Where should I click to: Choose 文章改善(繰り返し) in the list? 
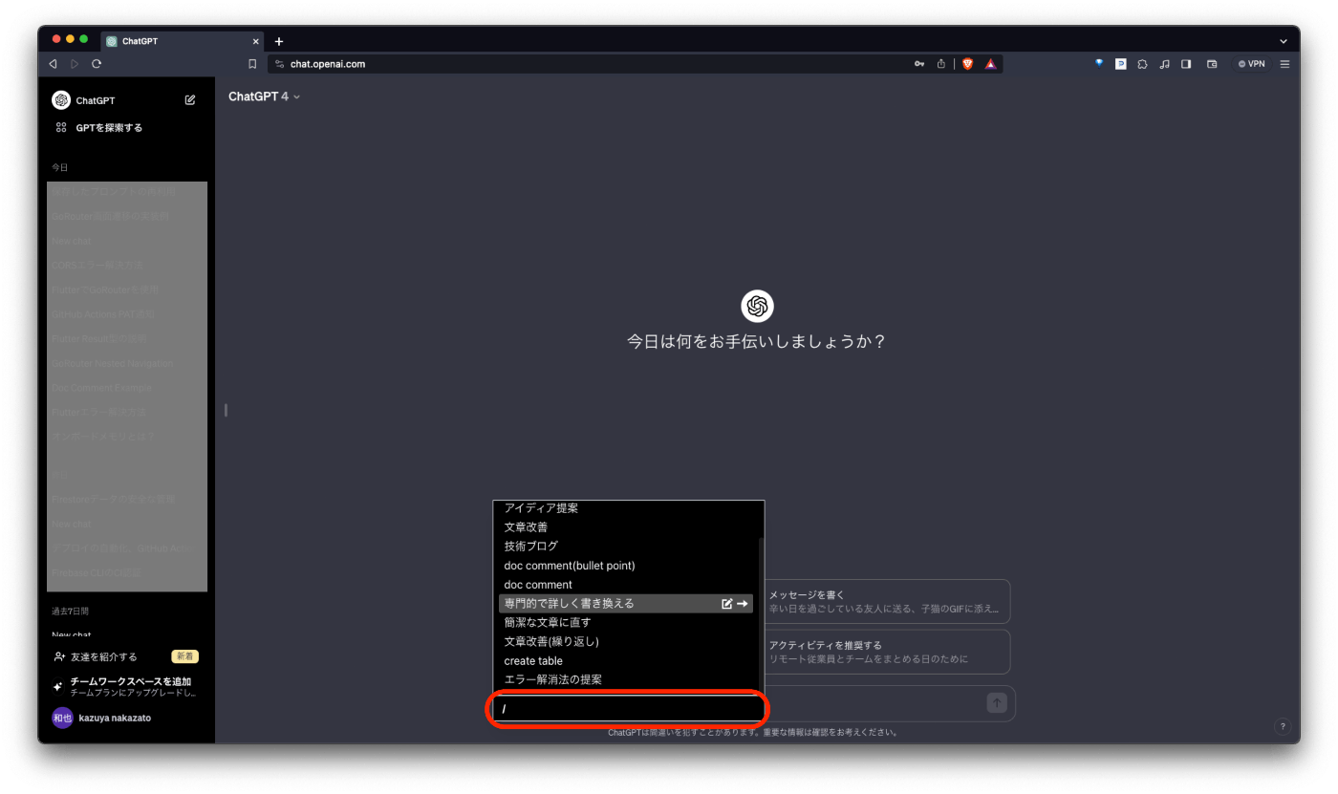(627, 641)
